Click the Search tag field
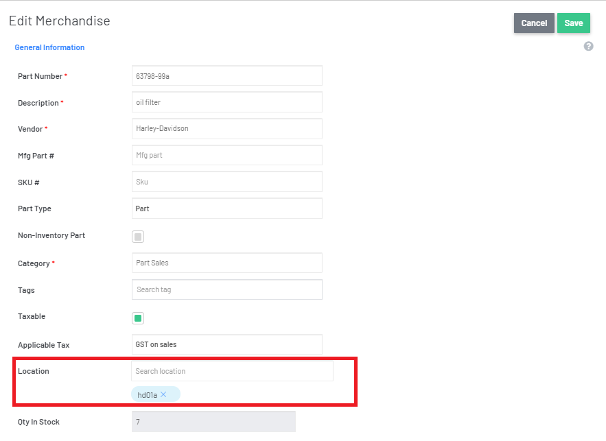Screen dimensions: 606x441 (x=227, y=289)
